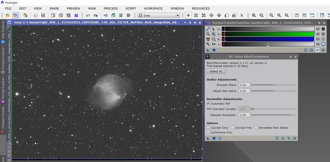Click zoom-out magnifier in ScreenTransferFunction panel
Image resolution: width=330 pixels, height=162 pixels.
tap(214, 39)
